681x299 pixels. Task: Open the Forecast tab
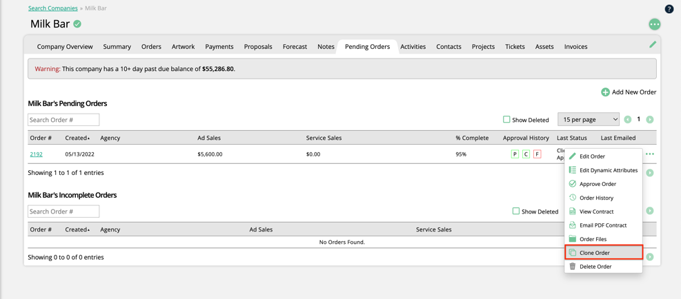point(295,46)
